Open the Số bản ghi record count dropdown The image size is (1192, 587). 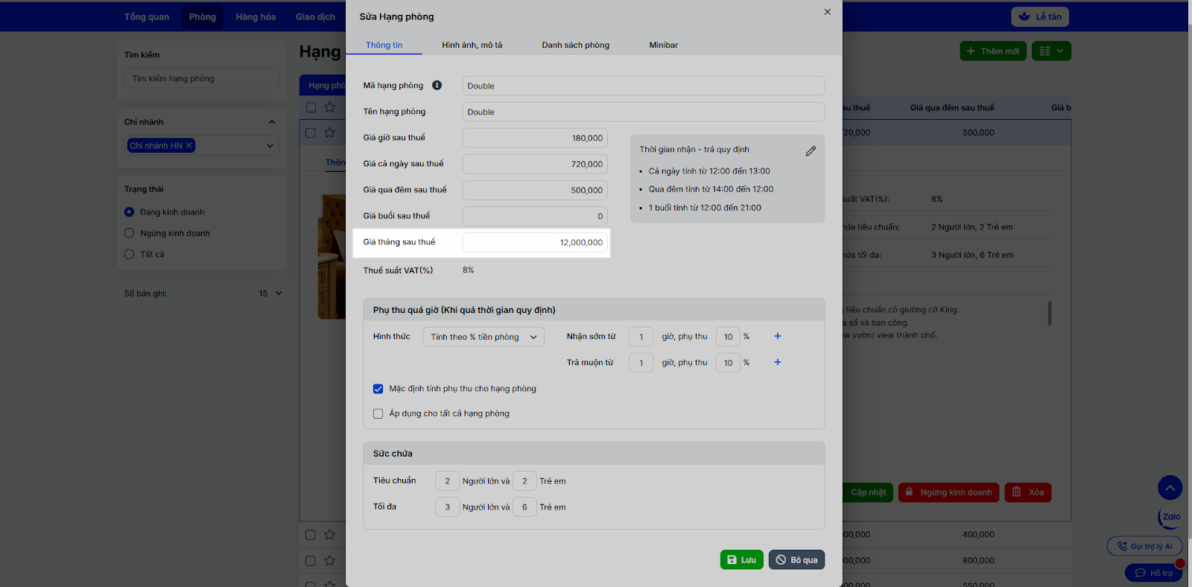pos(270,293)
